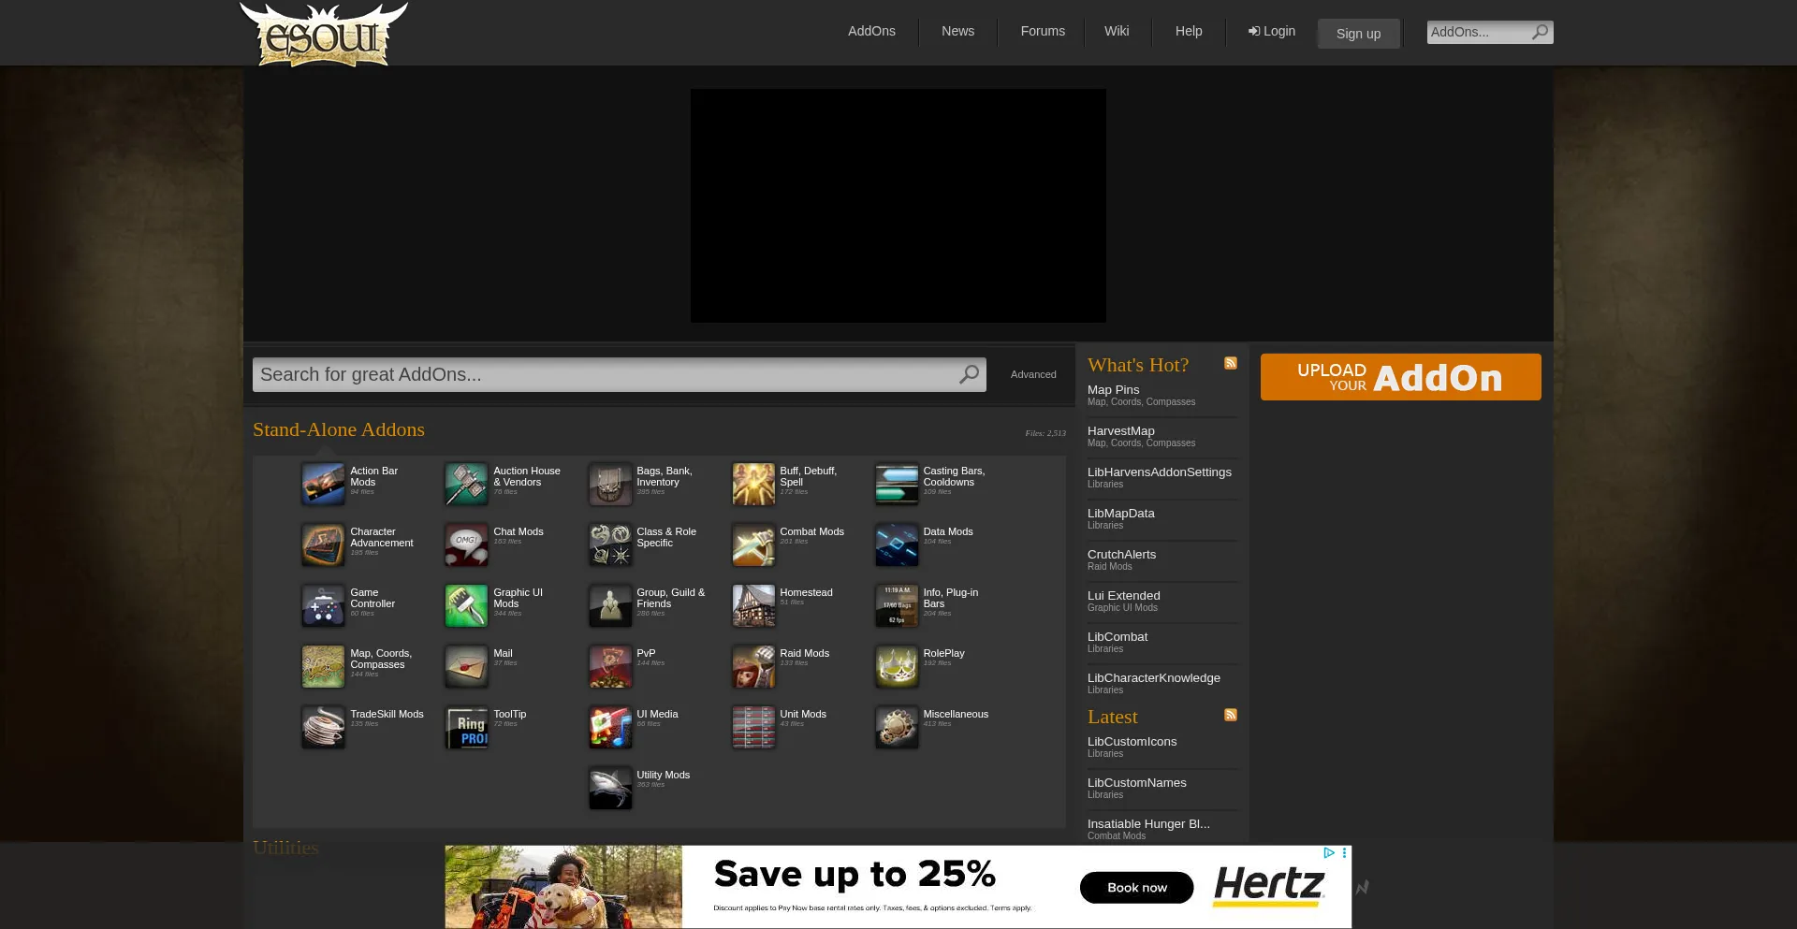Open the Chat Mods speech bubble icon
The width and height of the screenshot is (1797, 929).
466,544
